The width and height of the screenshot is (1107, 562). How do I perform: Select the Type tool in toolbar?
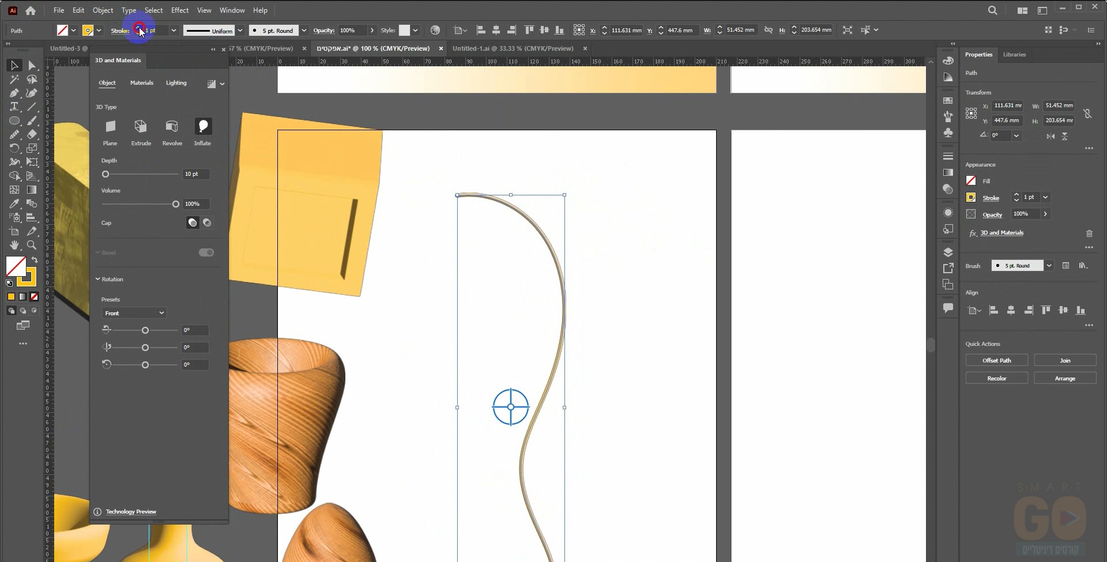(14, 107)
